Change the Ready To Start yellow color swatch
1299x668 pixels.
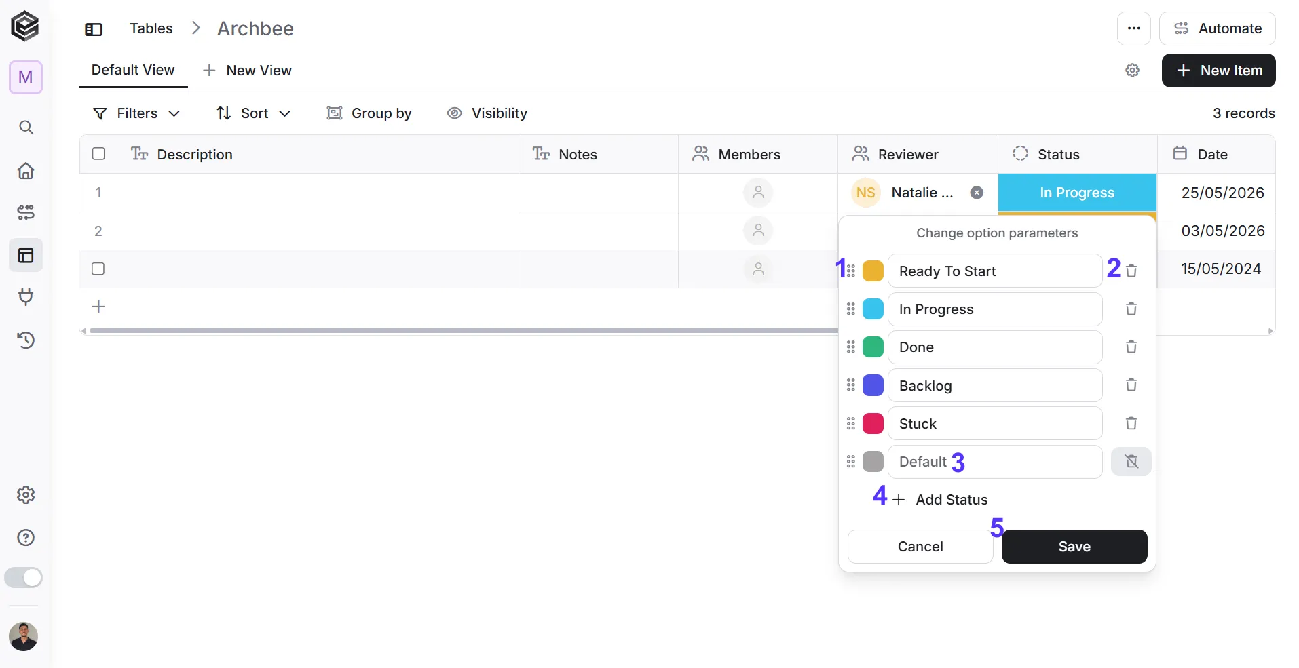click(873, 271)
